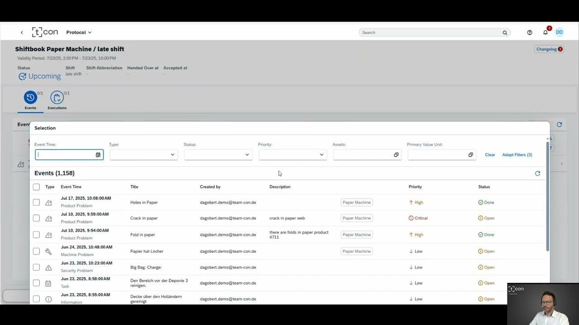Check the checkbox for Crack in paper

(x=36, y=218)
